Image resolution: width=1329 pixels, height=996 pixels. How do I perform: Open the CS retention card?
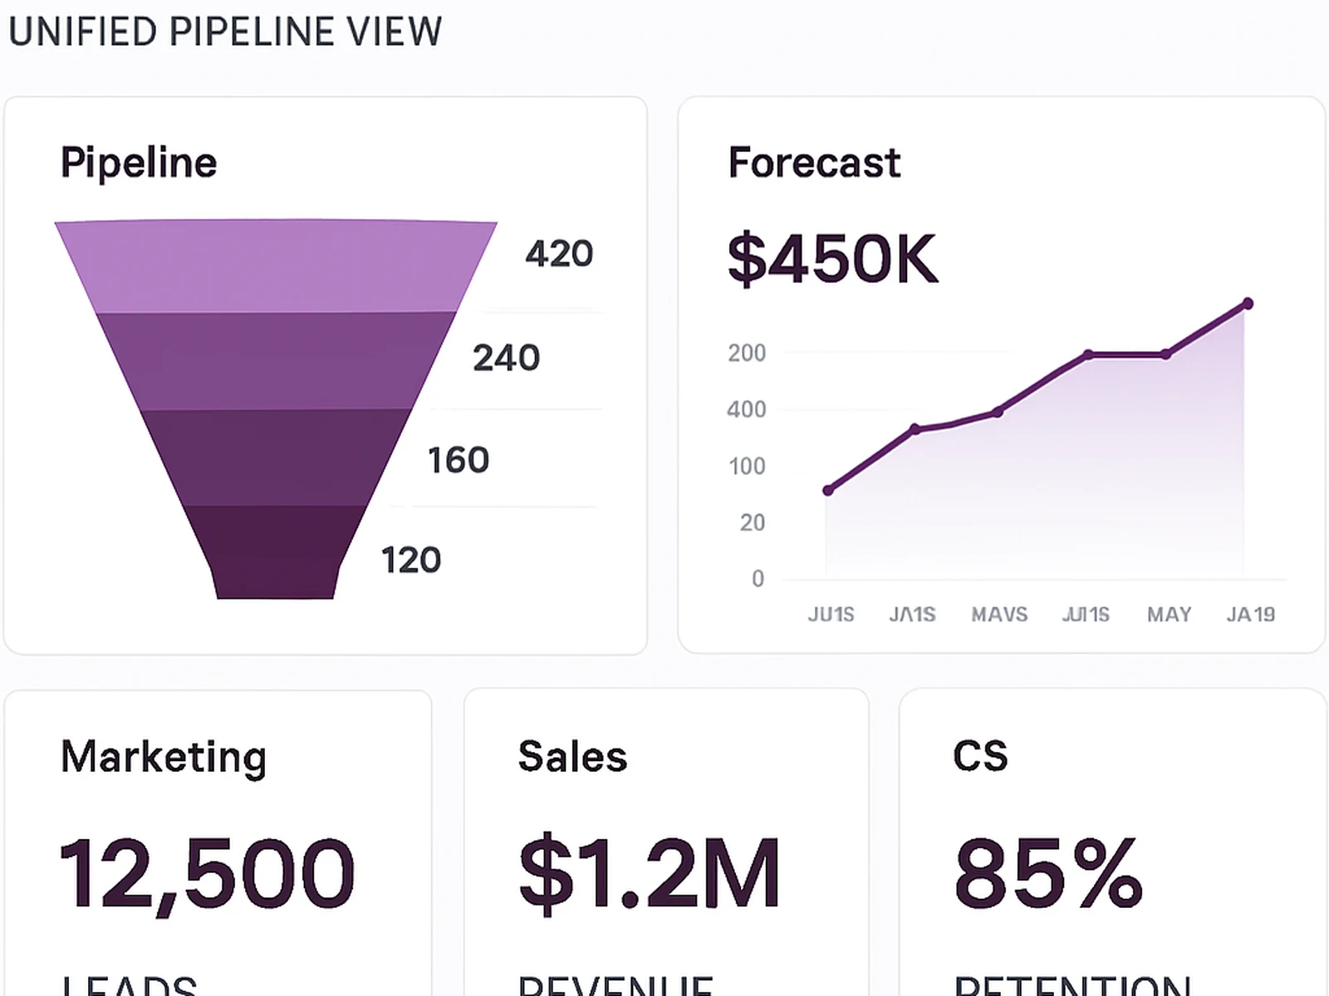coord(980,755)
